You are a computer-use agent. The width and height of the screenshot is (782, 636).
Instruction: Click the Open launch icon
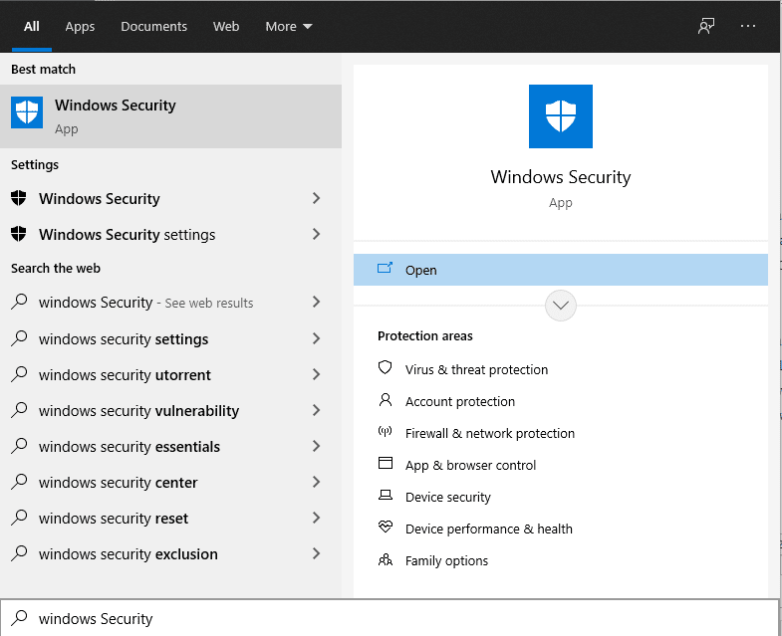pos(385,268)
